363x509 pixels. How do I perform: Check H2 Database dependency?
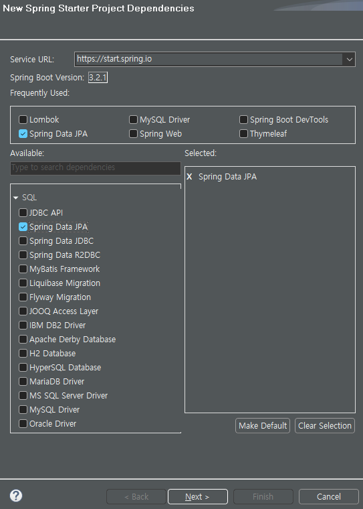coord(23,353)
